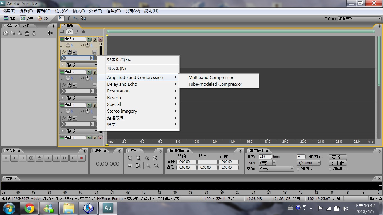Viewport: 383px width, 215px height.
Task: Click the Play transport button
Action: 14,158
